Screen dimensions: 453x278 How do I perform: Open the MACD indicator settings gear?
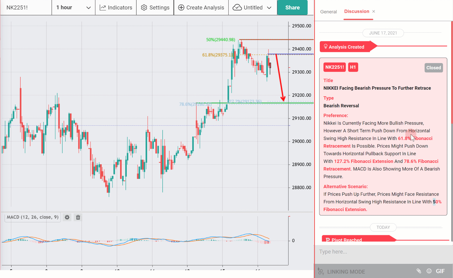click(67, 218)
